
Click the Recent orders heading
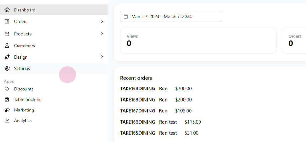[x=136, y=78]
